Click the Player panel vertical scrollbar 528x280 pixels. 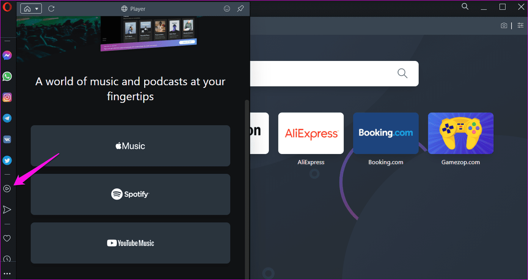(247, 189)
